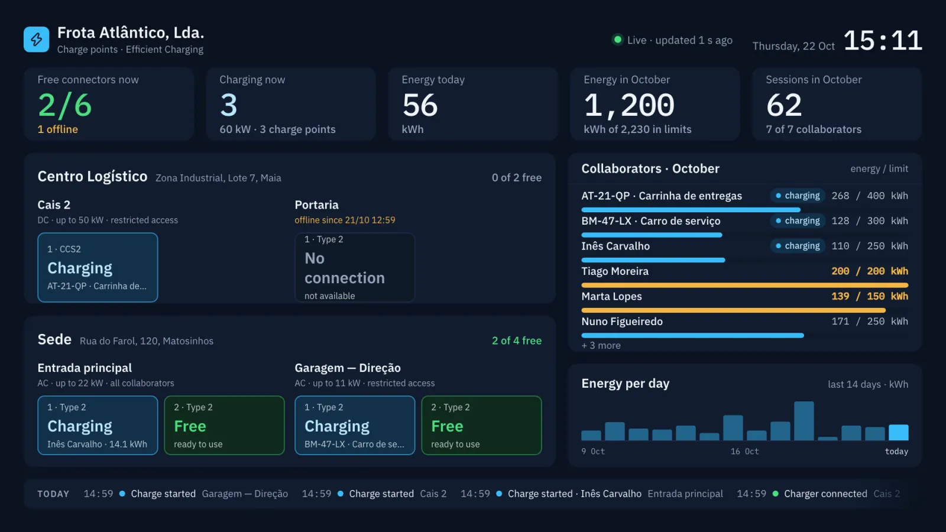Expand the '+ 3 more' collaborators
The width and height of the screenshot is (946, 532).
click(x=601, y=346)
